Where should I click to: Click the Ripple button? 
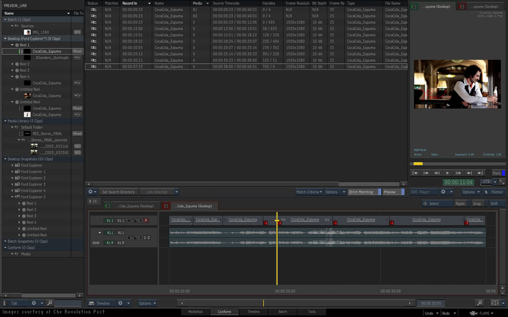[x=461, y=204]
